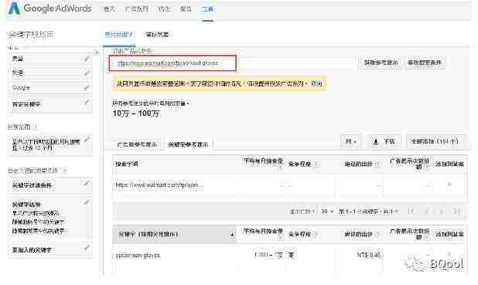The image size is (478, 285).
Task: Open the 广告系列 (Campaigns) top menu
Action: click(136, 9)
